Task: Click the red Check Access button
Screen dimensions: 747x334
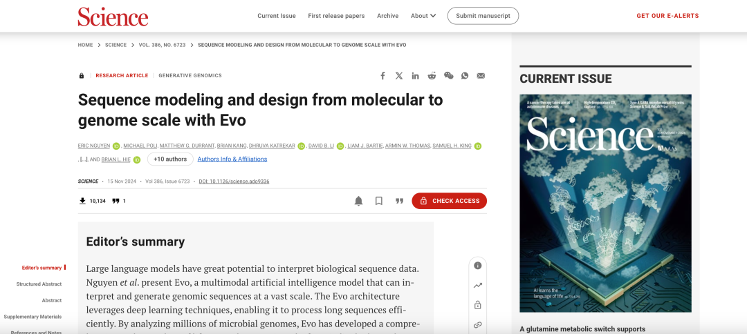Action: pyautogui.click(x=449, y=201)
